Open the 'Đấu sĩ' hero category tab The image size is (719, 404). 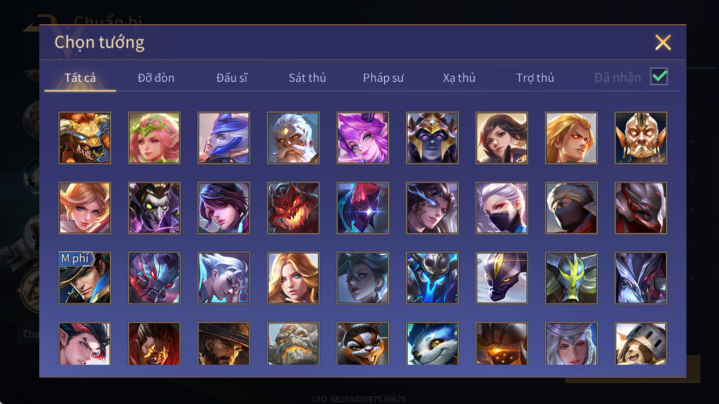(232, 78)
